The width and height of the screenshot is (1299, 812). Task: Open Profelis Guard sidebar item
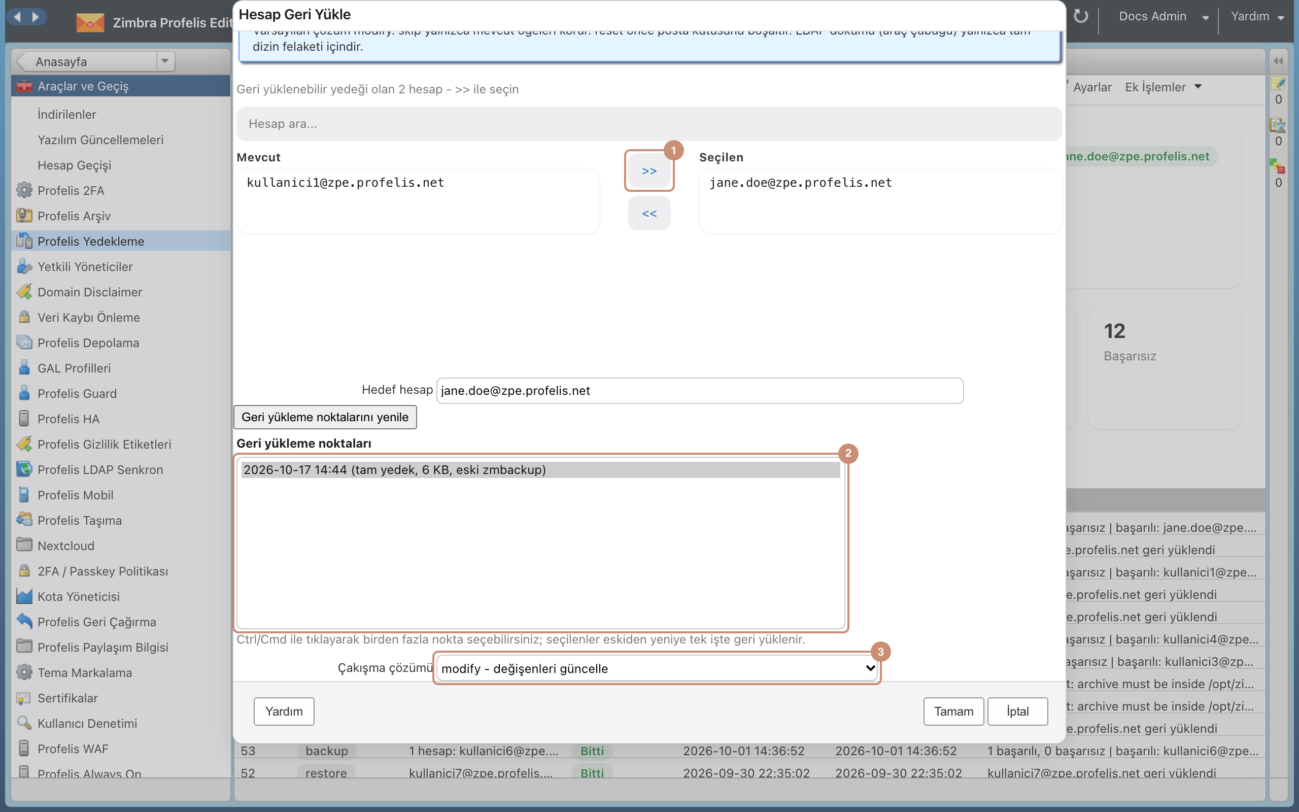[x=77, y=393]
